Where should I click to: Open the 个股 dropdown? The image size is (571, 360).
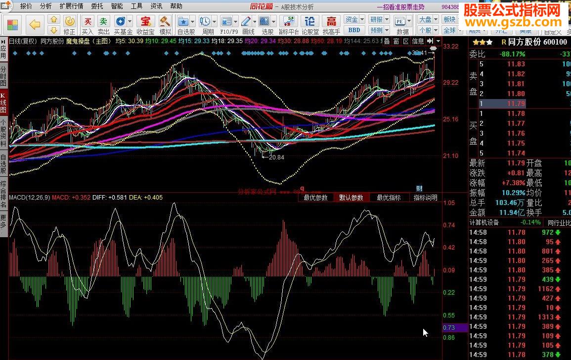428,30
